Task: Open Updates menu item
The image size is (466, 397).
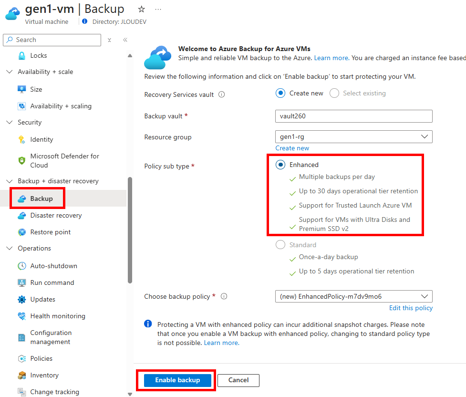Action: tap(43, 299)
